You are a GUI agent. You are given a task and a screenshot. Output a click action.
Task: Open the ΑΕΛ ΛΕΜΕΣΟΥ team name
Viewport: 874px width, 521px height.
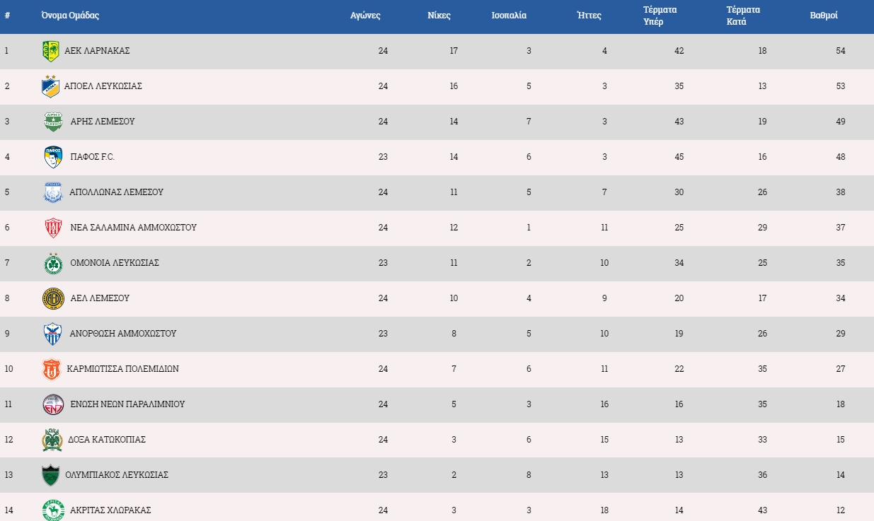click(x=100, y=298)
